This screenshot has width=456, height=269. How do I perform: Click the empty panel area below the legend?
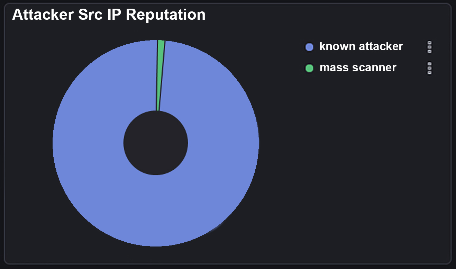363,156
